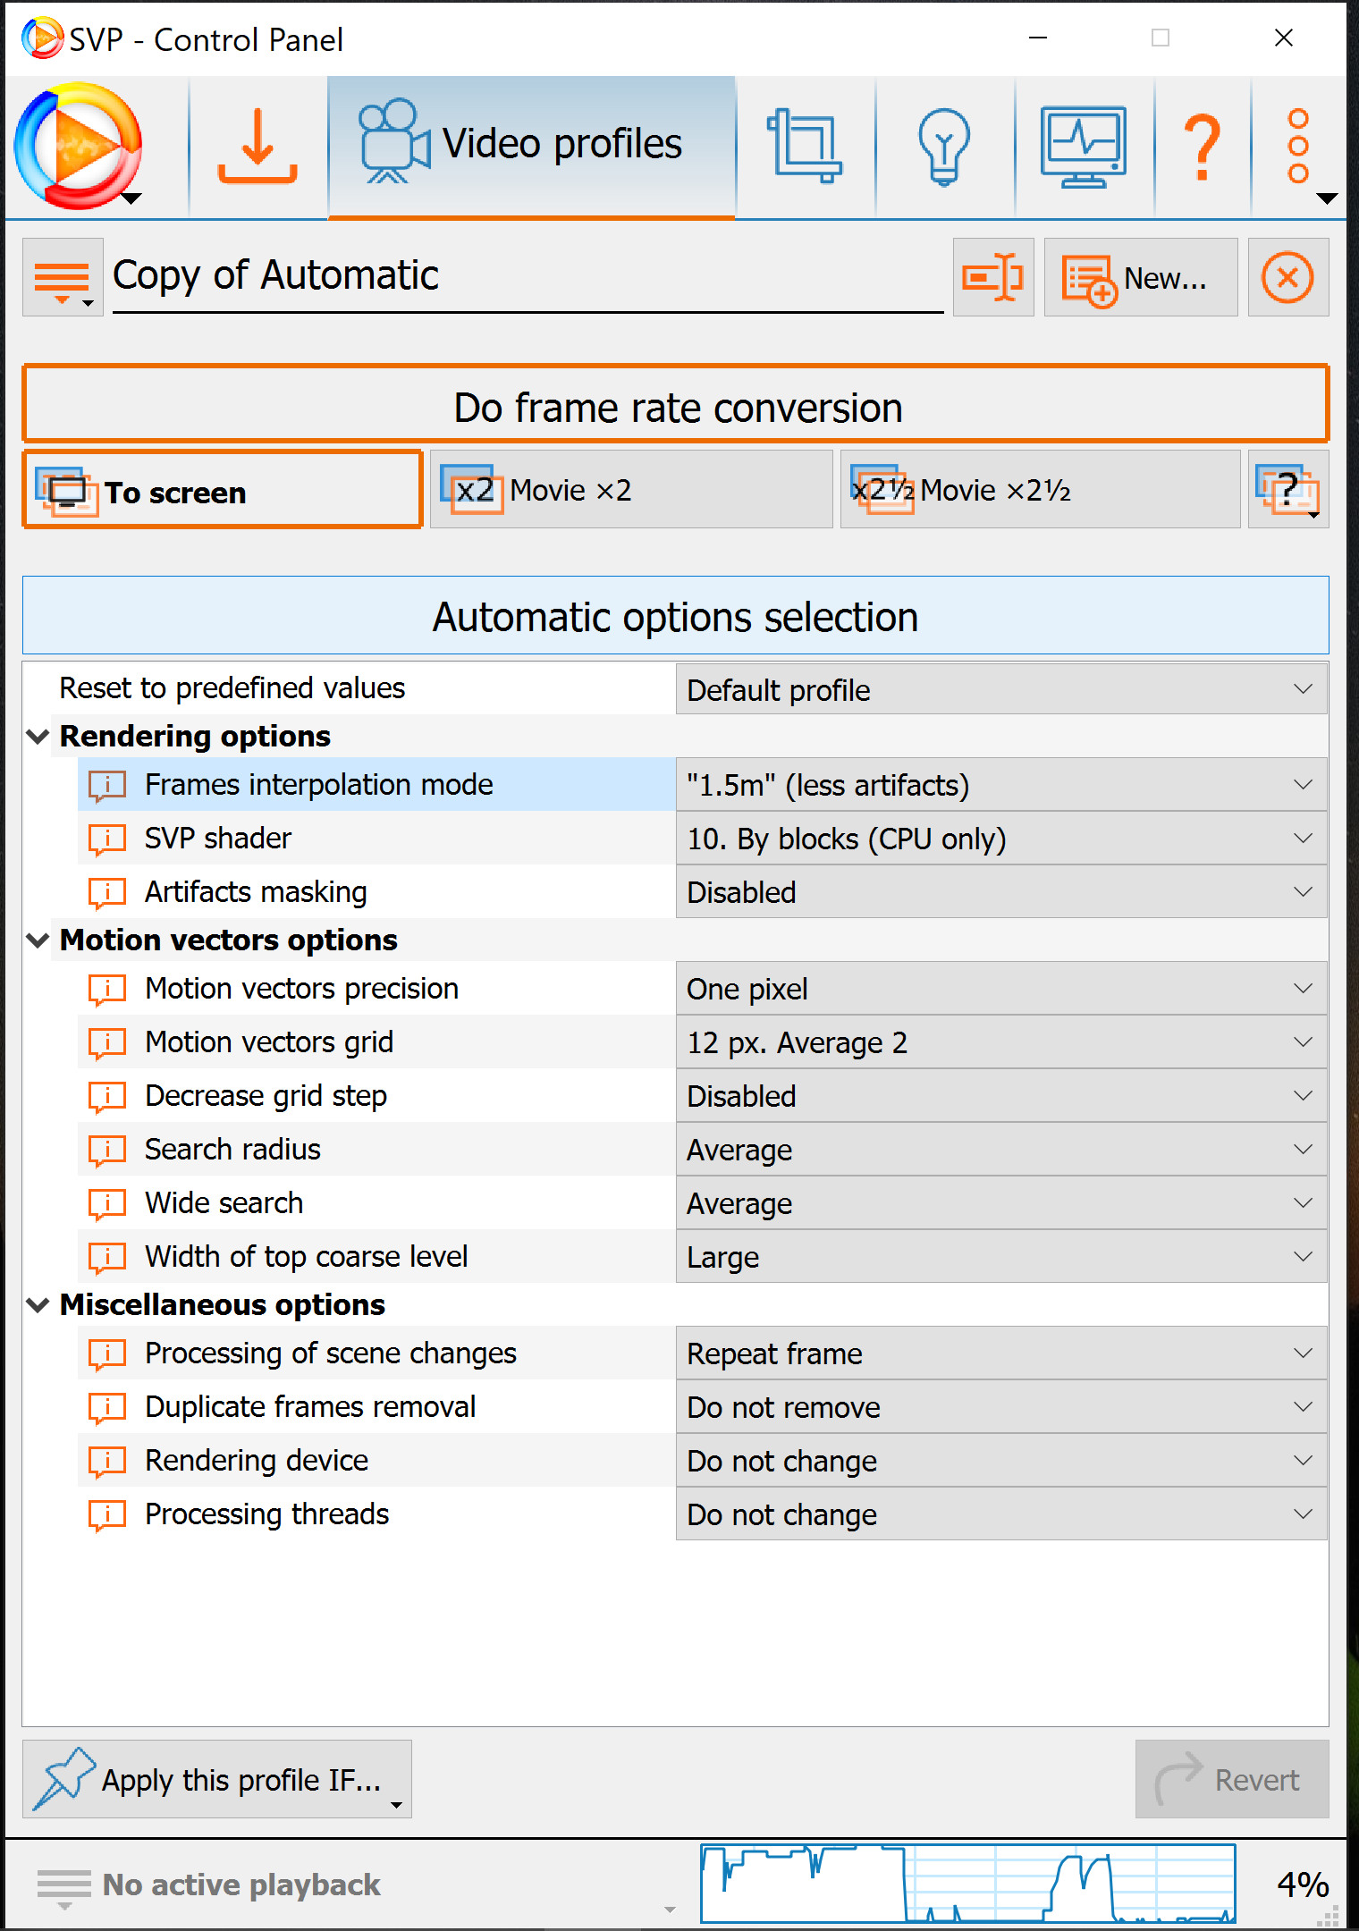Click the SVP main logo menu icon
The height and width of the screenshot is (1931, 1359).
79,146
